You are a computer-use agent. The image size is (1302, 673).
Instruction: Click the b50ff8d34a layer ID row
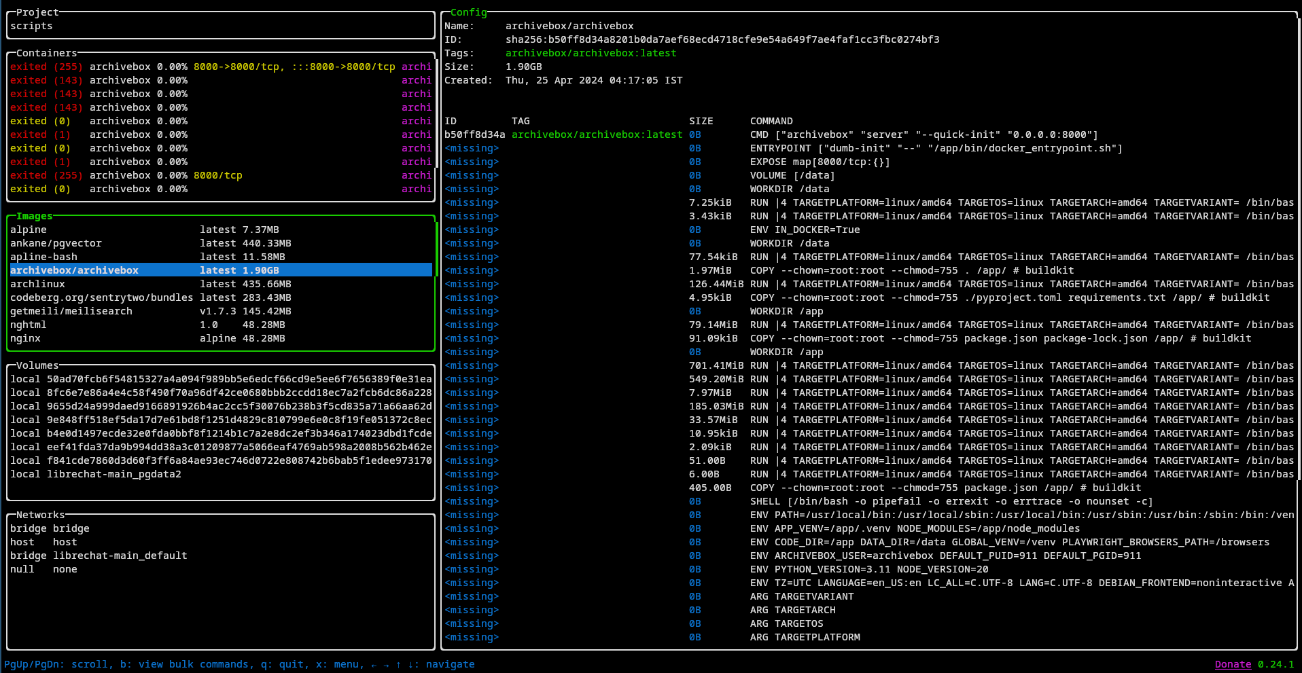[474, 134]
